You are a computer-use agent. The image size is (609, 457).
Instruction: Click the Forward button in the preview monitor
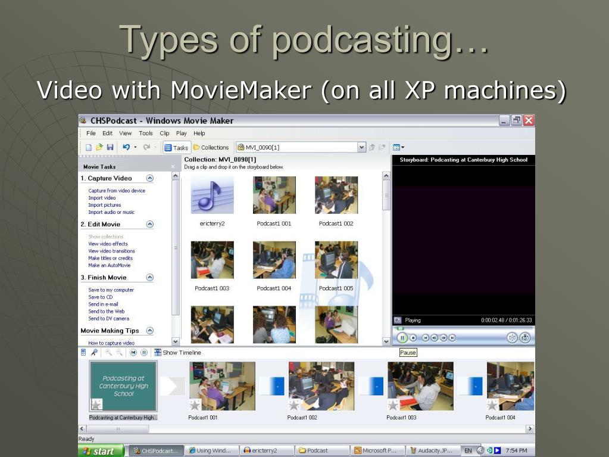pos(452,338)
